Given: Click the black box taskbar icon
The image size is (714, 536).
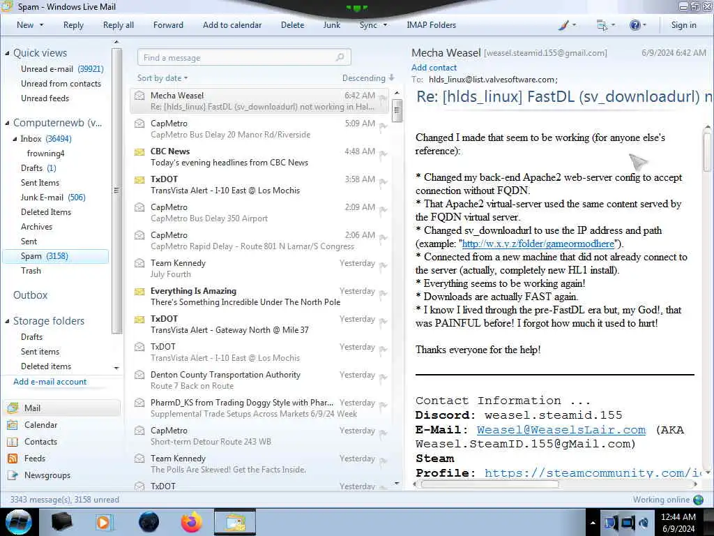Looking at the screenshot, I should pyautogui.click(x=62, y=522).
